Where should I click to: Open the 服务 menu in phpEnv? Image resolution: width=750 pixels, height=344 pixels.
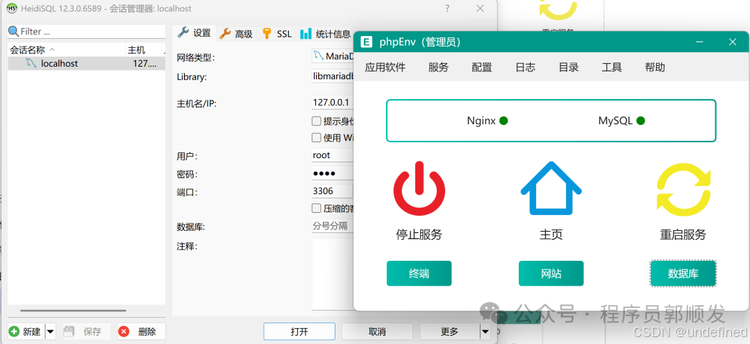tap(439, 67)
